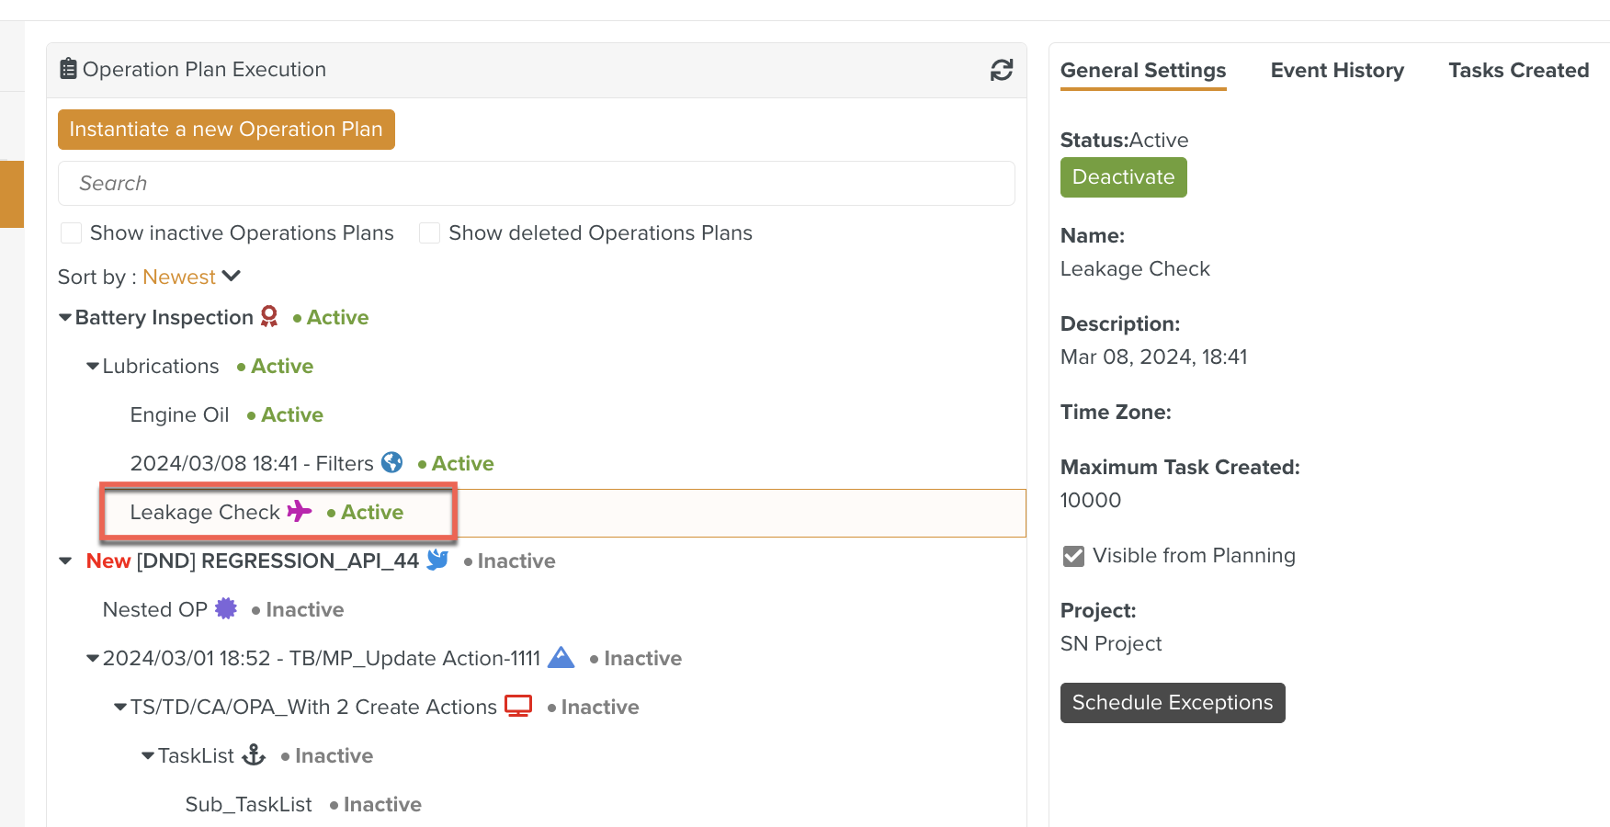Collapse the Battery Inspection tree node

(x=65, y=318)
